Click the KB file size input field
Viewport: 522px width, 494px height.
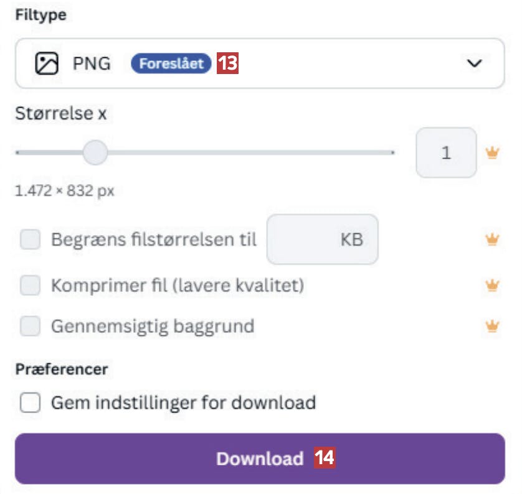click(322, 240)
